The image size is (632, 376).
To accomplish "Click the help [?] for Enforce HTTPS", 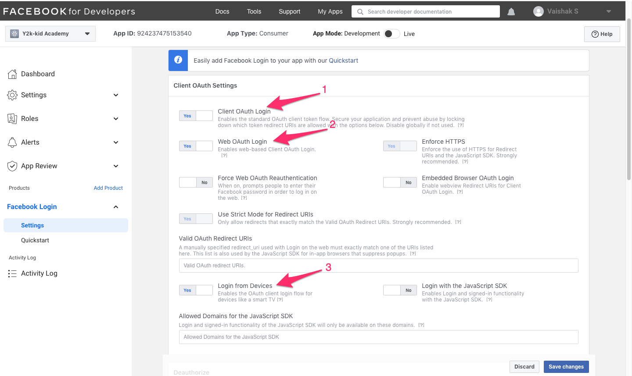I will 465,162.
